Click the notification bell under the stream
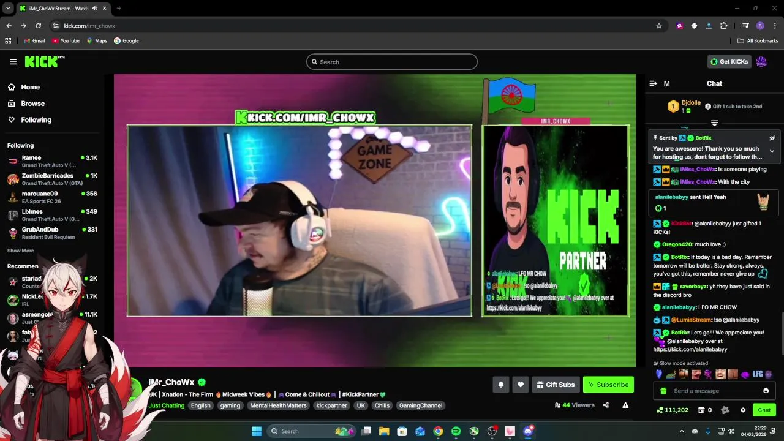 (x=500, y=385)
